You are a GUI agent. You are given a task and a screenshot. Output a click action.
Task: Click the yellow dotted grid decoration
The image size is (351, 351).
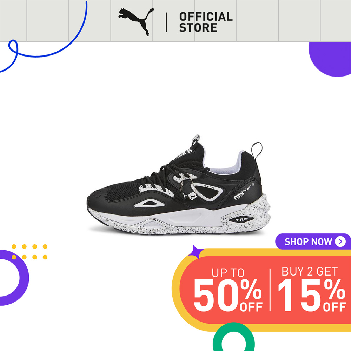coord(29,252)
